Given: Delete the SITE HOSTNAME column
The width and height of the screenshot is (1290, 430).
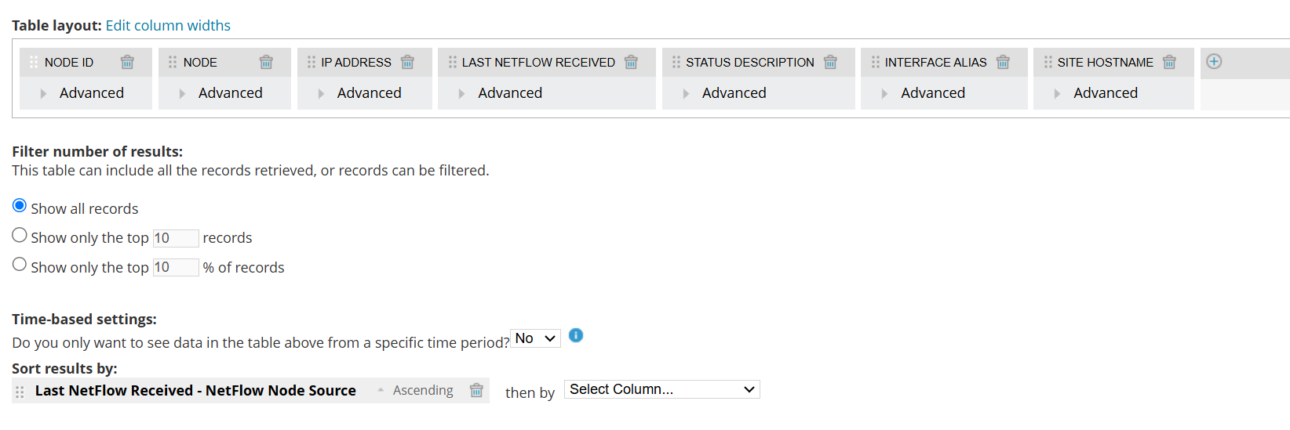Looking at the screenshot, I should pyautogui.click(x=1169, y=62).
